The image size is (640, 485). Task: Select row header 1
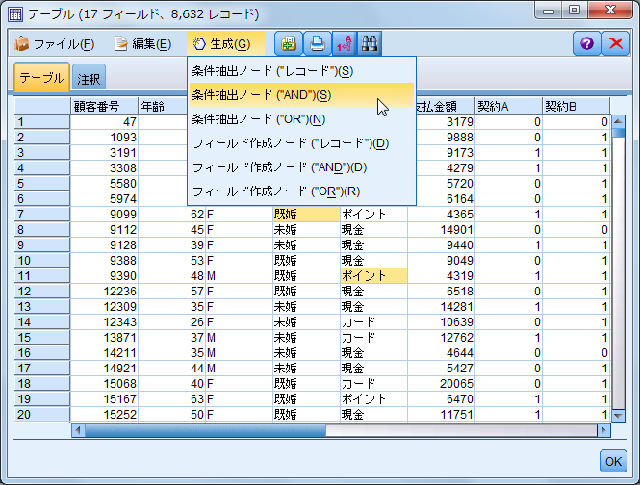(41, 122)
